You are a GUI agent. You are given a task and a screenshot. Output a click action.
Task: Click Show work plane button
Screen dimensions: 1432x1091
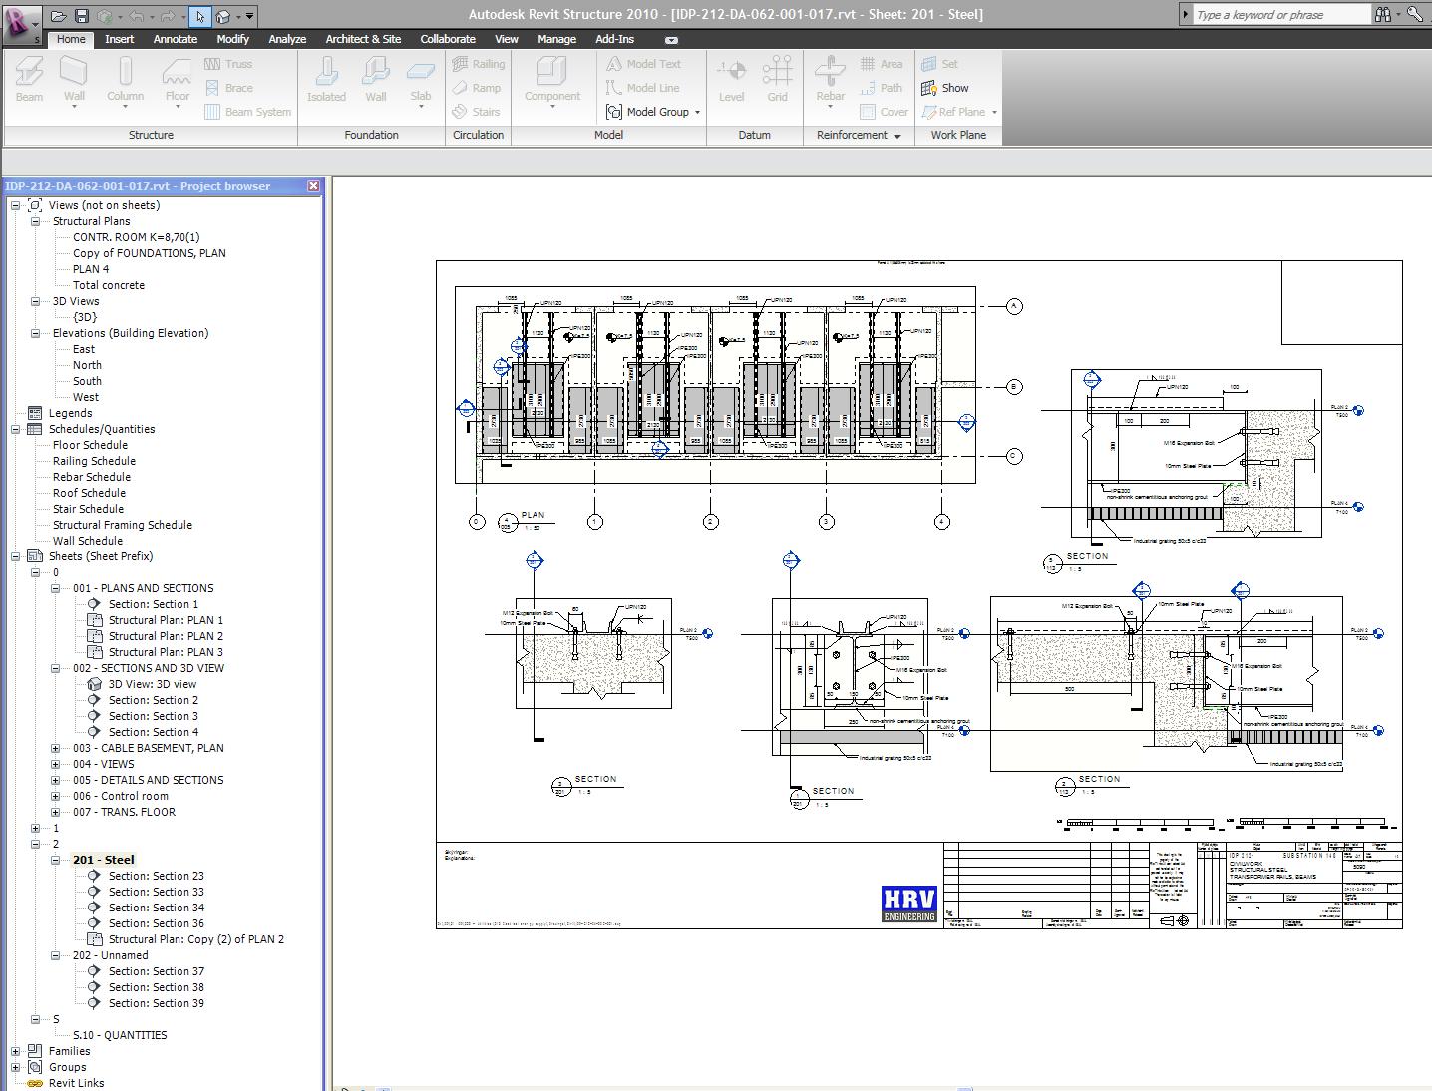[x=945, y=88]
